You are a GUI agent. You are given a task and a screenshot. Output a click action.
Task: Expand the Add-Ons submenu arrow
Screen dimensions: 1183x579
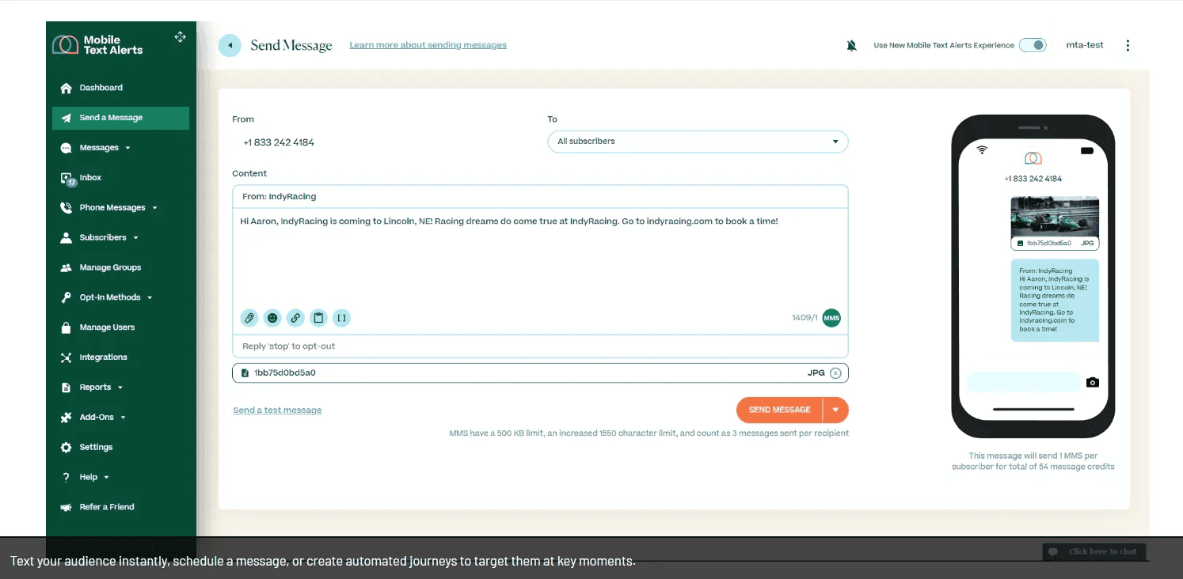123,418
